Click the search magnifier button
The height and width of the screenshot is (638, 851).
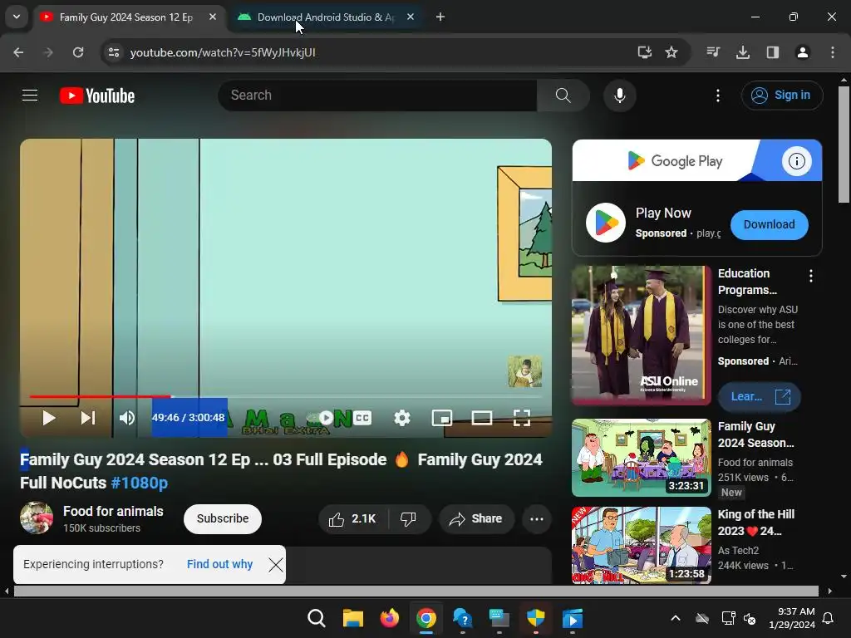coord(563,96)
